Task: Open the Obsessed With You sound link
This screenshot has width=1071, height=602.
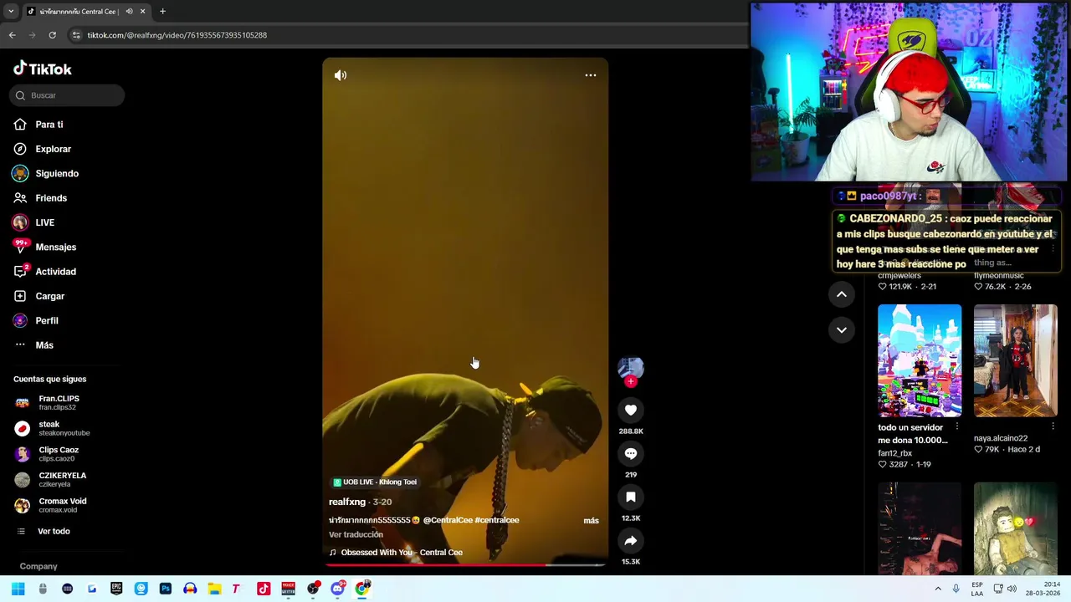Action: 396,552
